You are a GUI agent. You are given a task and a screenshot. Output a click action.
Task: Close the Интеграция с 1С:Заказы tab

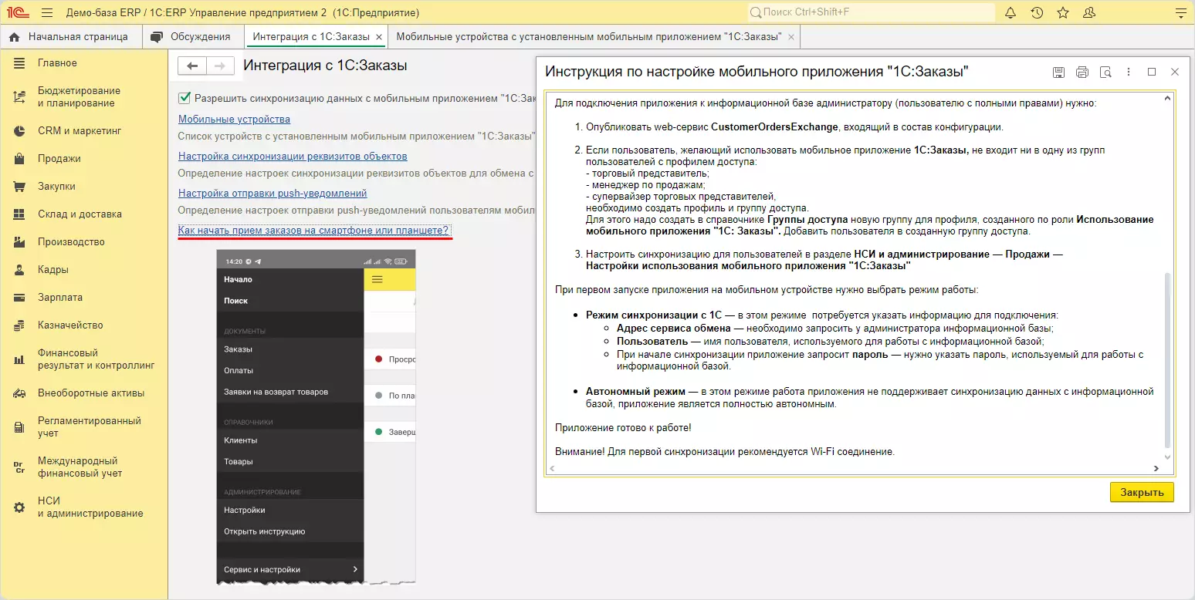point(379,37)
